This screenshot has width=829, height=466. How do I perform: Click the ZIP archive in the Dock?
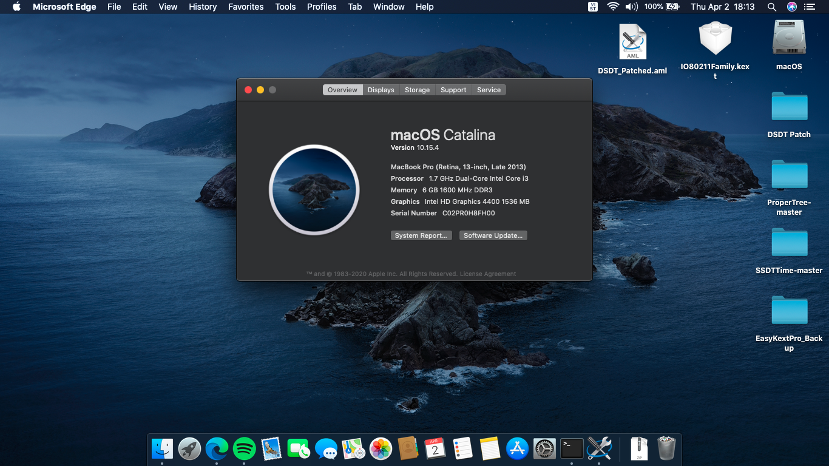pos(639,449)
